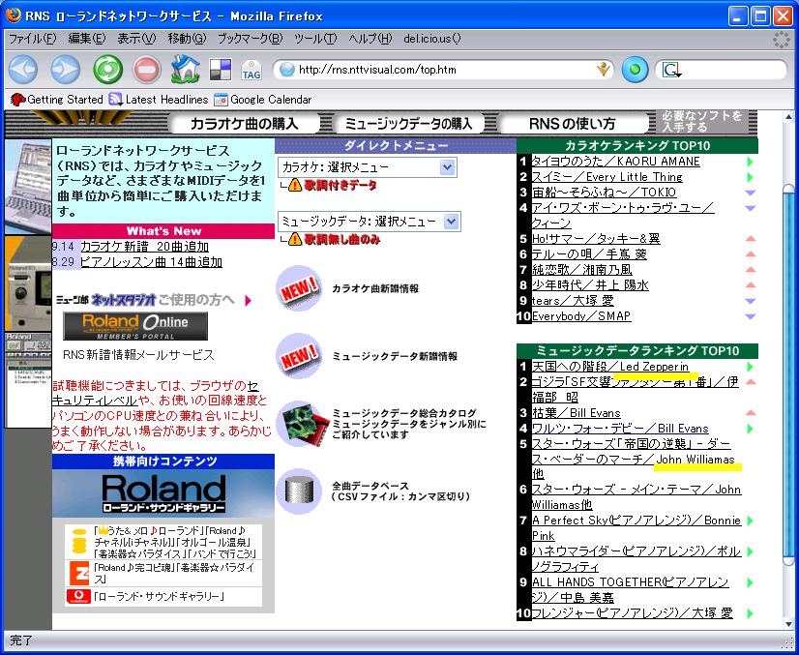
Task: Click the Roland サウンドギャラリー banner image
Action: [163, 493]
